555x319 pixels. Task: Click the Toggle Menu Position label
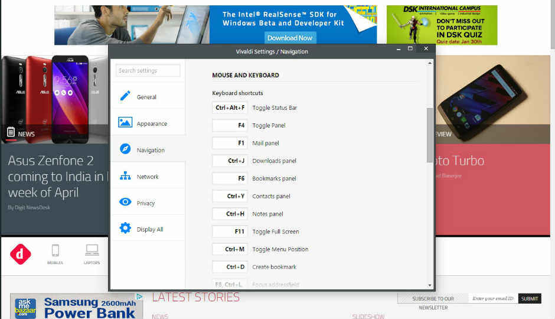[x=280, y=249]
